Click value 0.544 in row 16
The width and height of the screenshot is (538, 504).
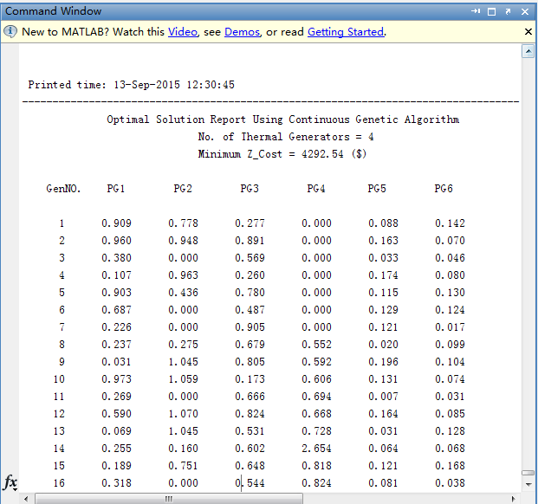click(250, 483)
